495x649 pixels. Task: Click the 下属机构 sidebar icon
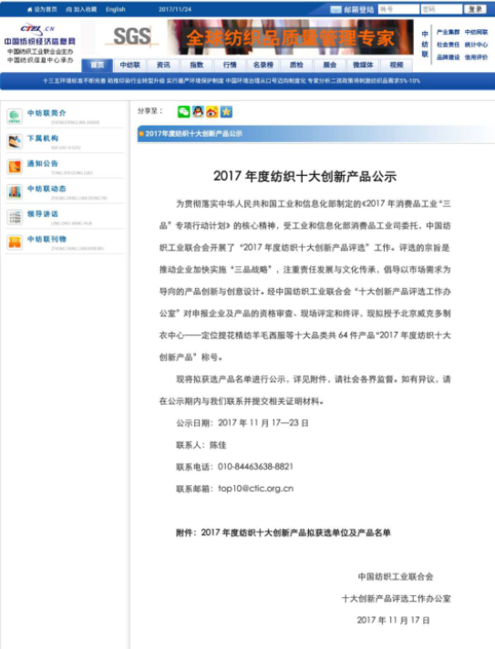coord(15,141)
